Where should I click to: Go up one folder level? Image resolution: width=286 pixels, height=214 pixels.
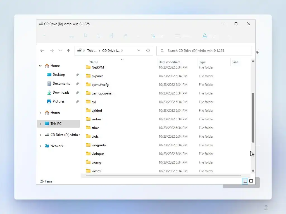[69, 51]
